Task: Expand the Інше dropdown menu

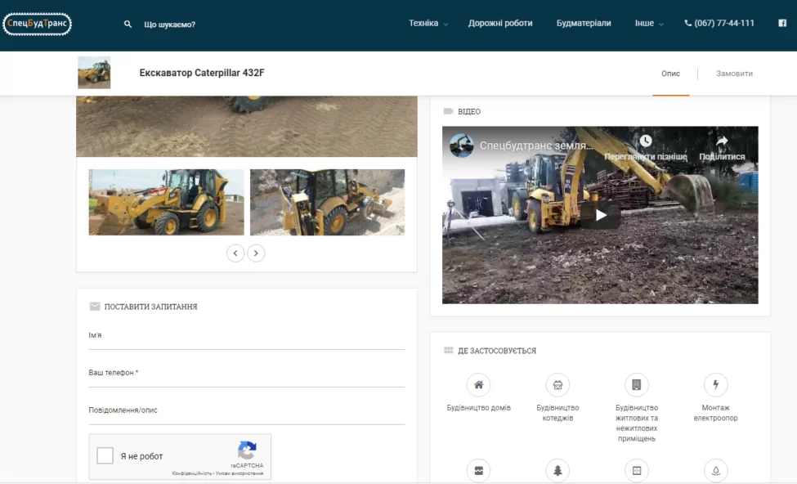Action: pyautogui.click(x=649, y=24)
